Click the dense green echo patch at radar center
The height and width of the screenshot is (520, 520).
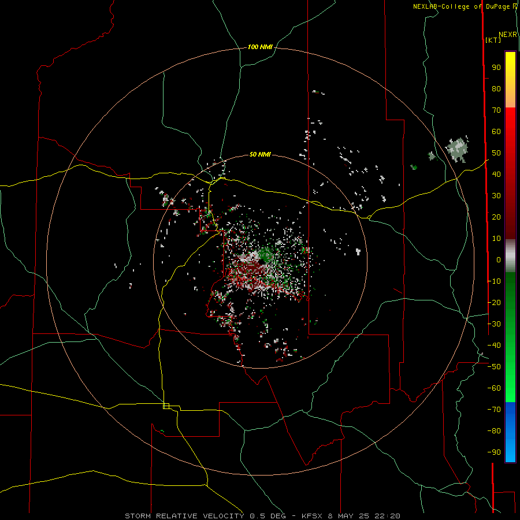(x=265, y=255)
